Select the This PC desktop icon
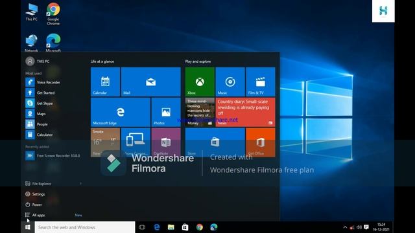Viewport: 415px width, 233px height. pos(32,12)
